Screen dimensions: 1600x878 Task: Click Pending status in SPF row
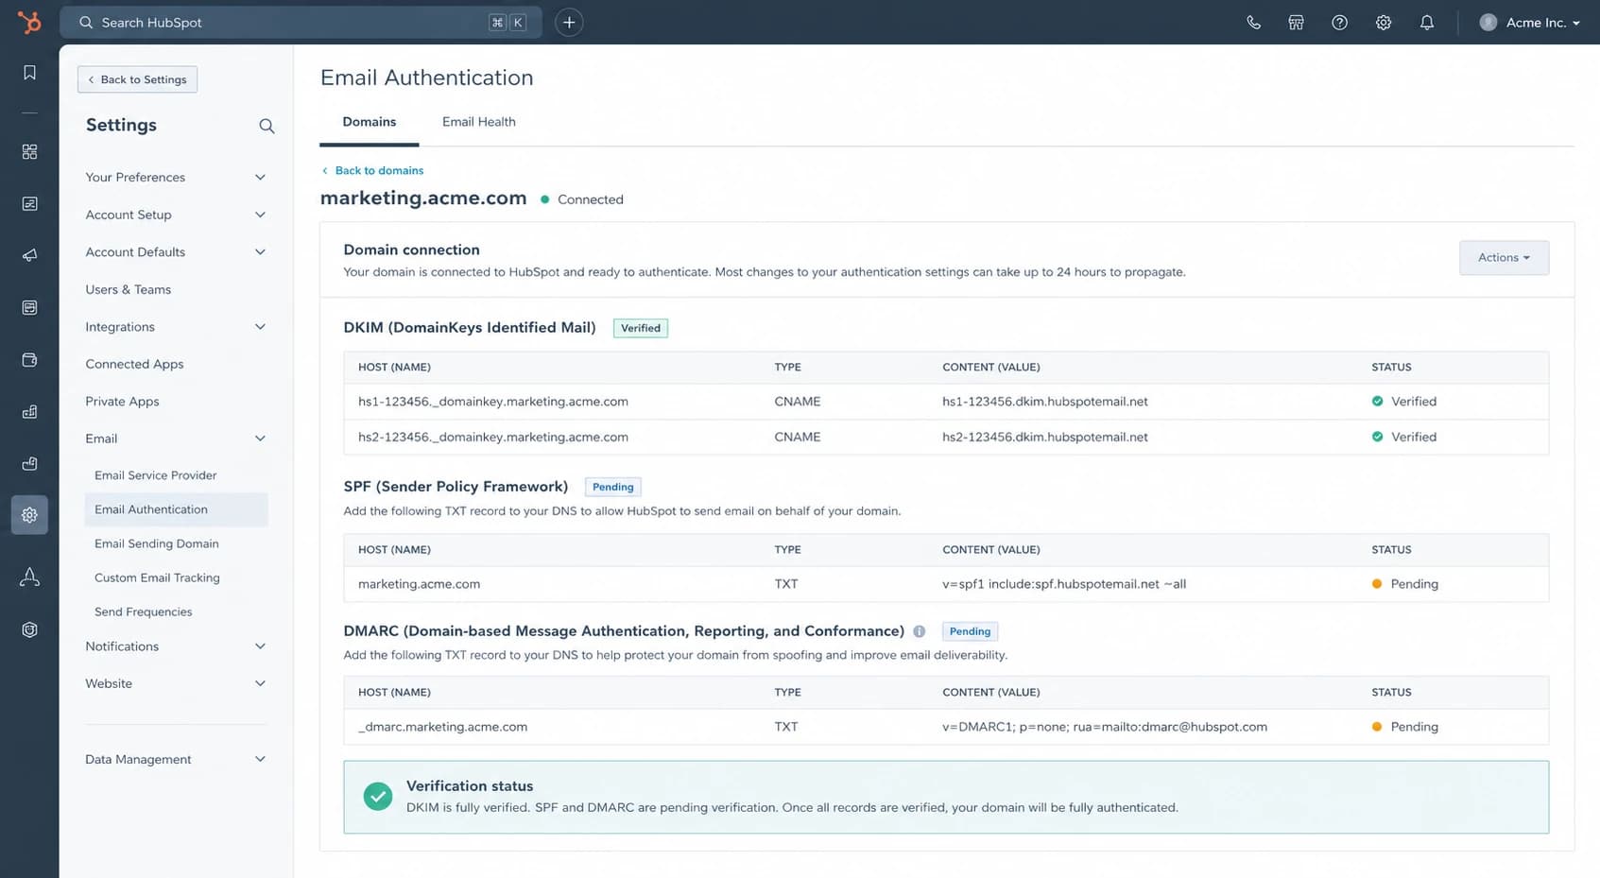[1405, 584]
